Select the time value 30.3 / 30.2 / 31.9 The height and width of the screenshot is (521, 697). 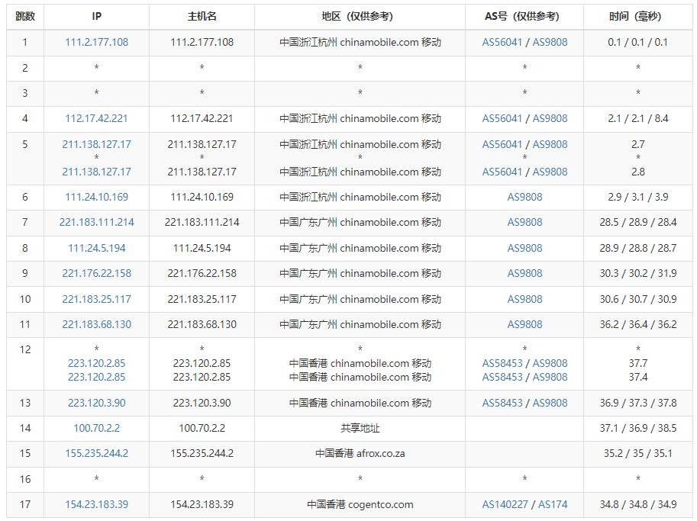click(638, 273)
